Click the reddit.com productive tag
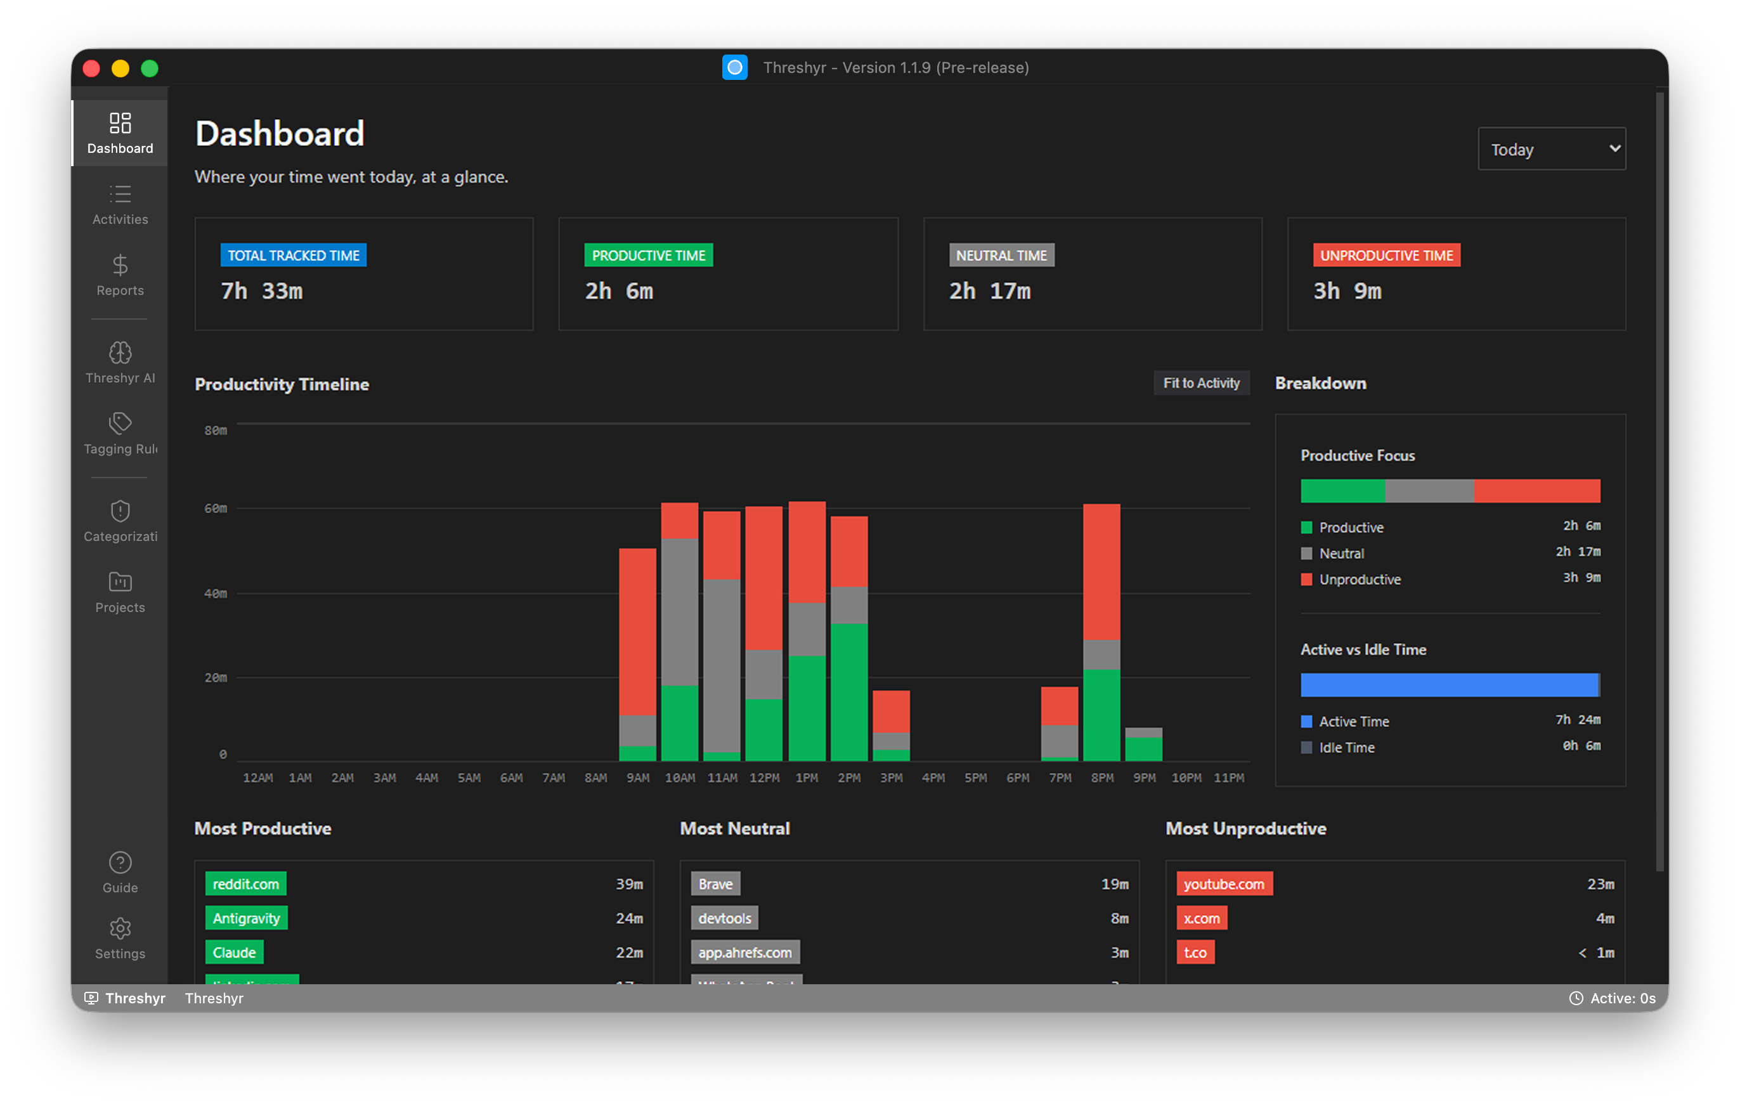This screenshot has height=1106, width=1740. pos(245,884)
